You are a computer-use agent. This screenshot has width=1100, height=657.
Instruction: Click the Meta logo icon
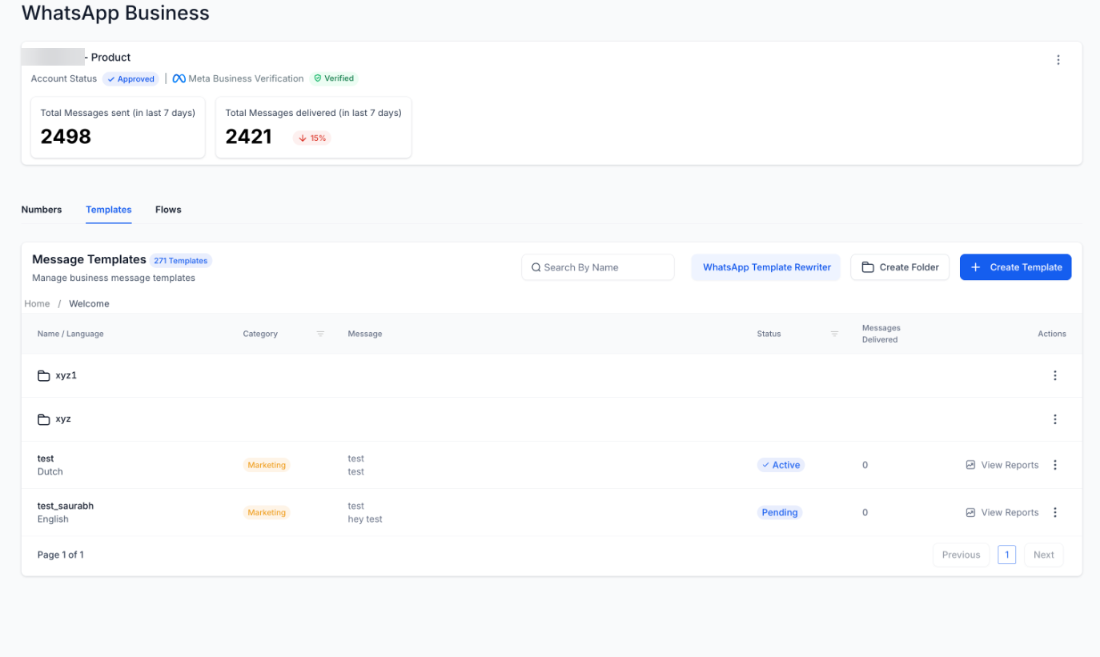pos(179,78)
